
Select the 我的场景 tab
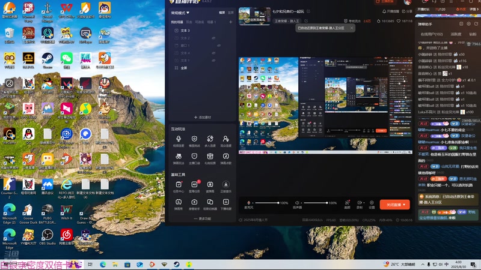coord(177,22)
